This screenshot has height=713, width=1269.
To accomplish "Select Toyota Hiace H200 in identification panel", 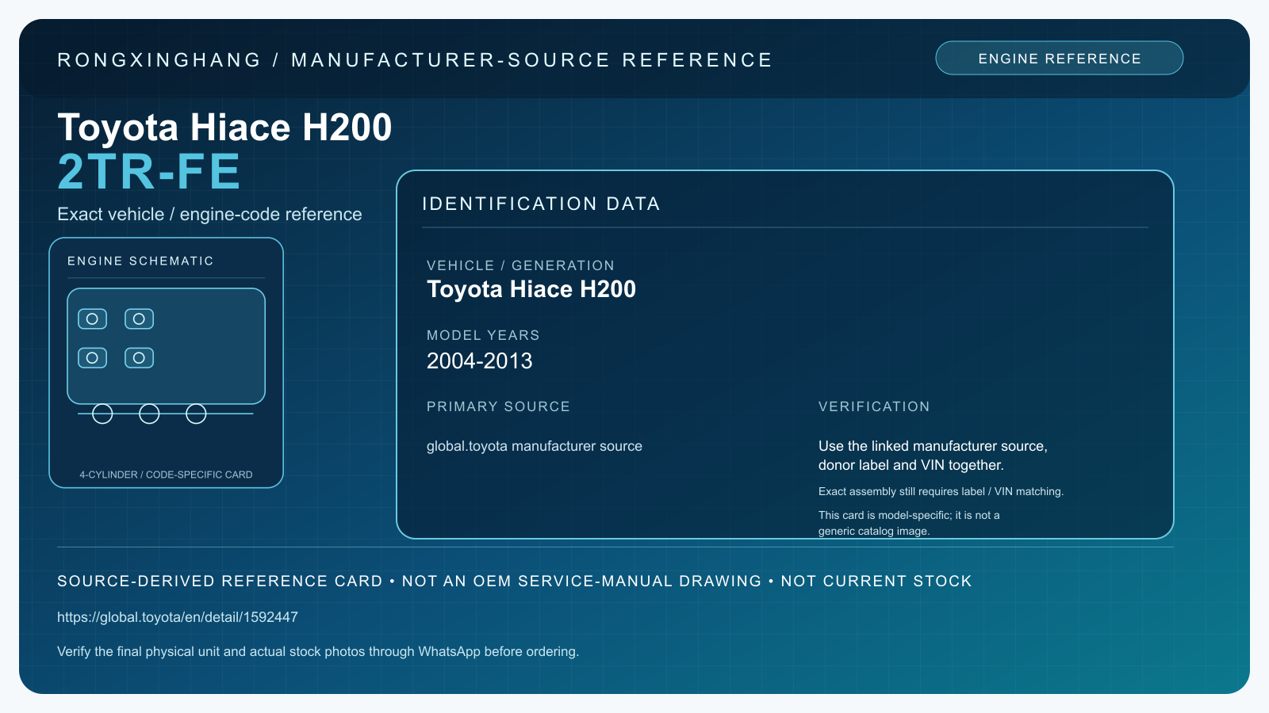I will click(531, 289).
